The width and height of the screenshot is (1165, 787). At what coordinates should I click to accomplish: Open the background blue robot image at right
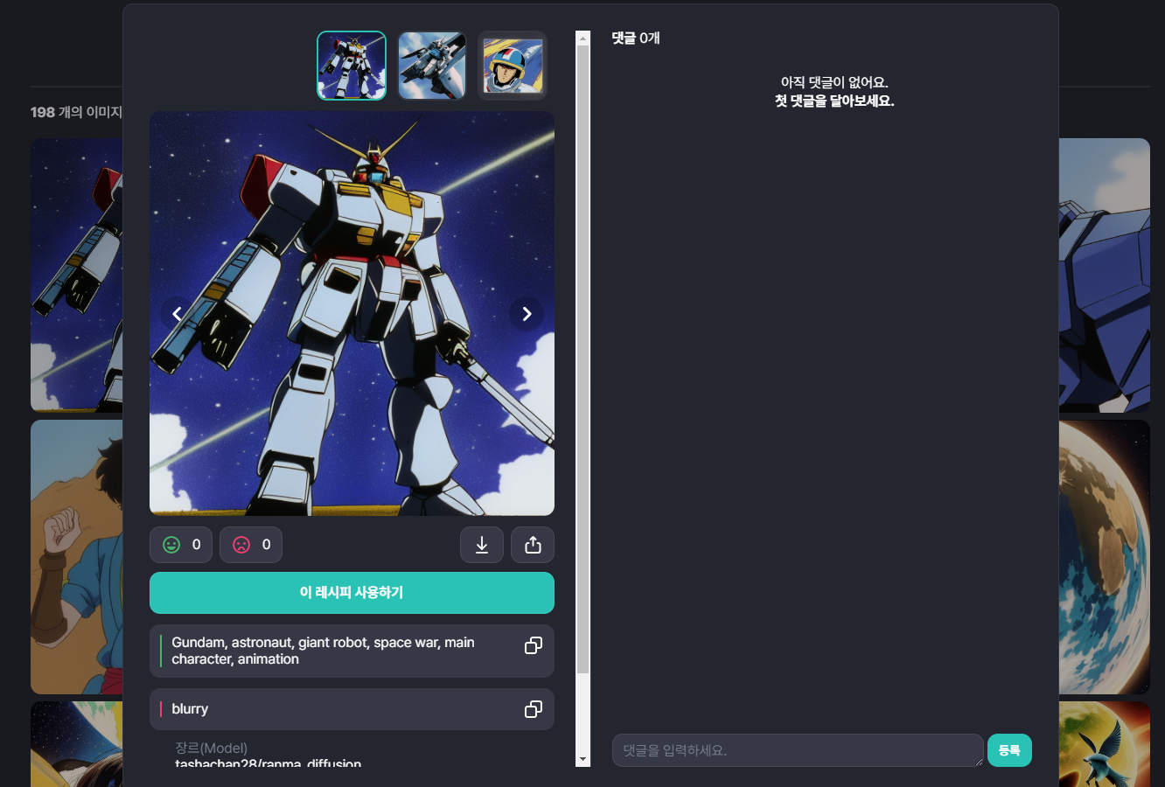[x=1104, y=275]
